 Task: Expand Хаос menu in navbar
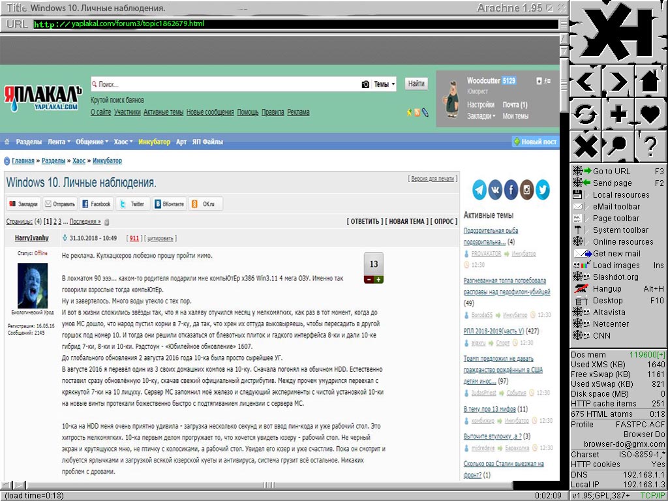pos(123,142)
